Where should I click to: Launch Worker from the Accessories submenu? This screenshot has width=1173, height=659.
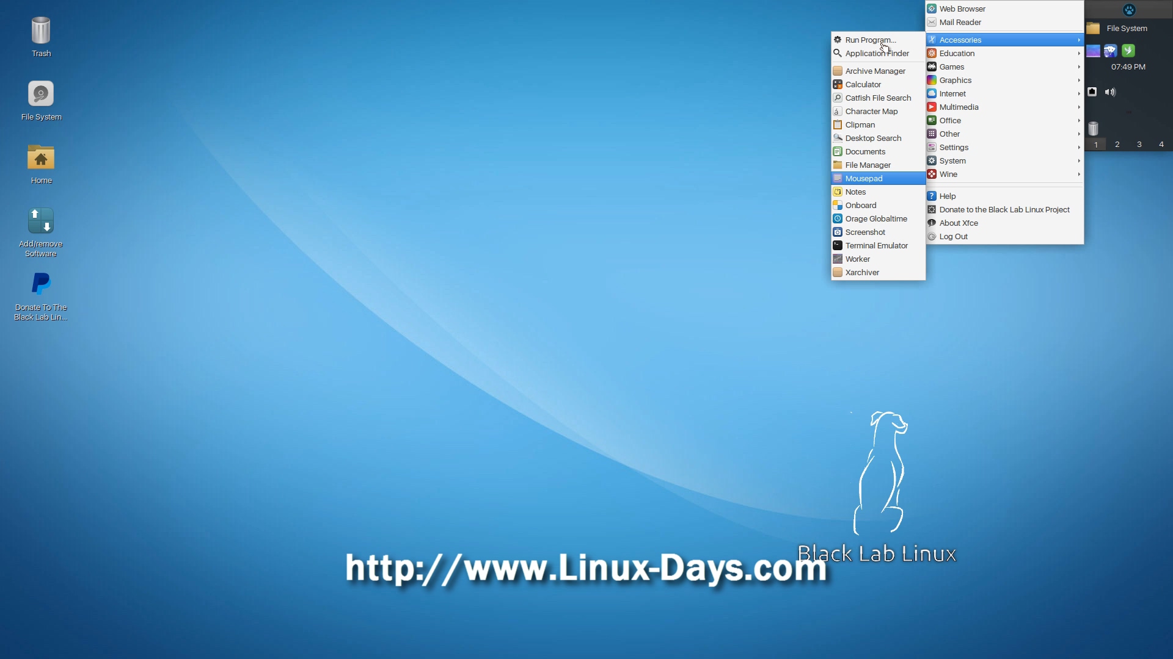(x=879, y=259)
